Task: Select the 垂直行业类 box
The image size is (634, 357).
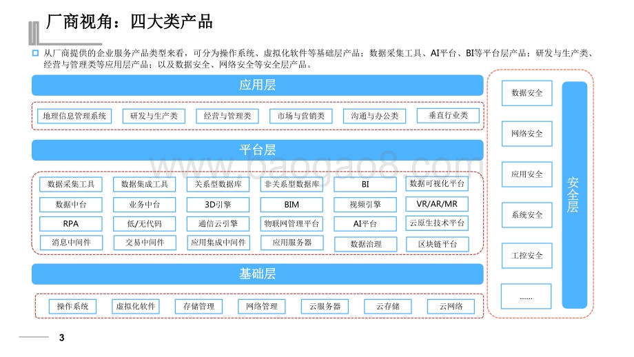Action: (448, 116)
